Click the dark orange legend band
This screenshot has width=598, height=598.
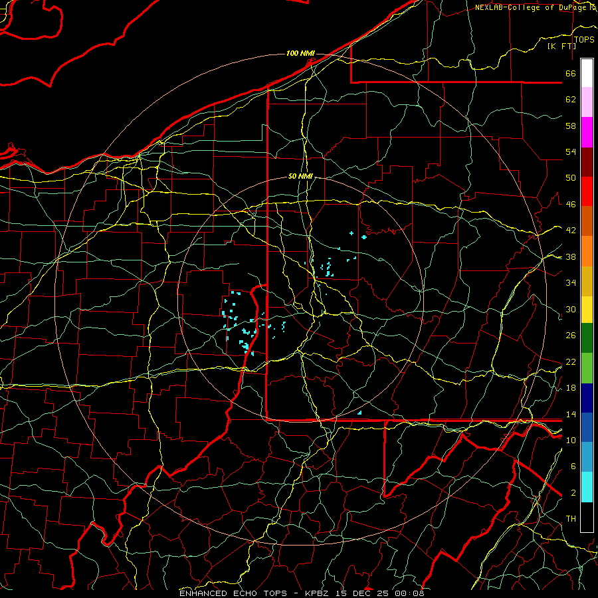(587, 221)
